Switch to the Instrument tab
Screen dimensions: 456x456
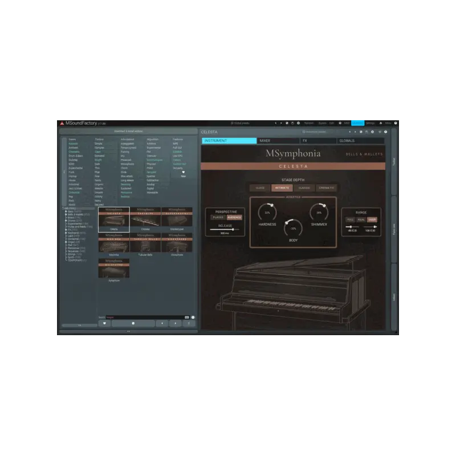tap(229, 141)
